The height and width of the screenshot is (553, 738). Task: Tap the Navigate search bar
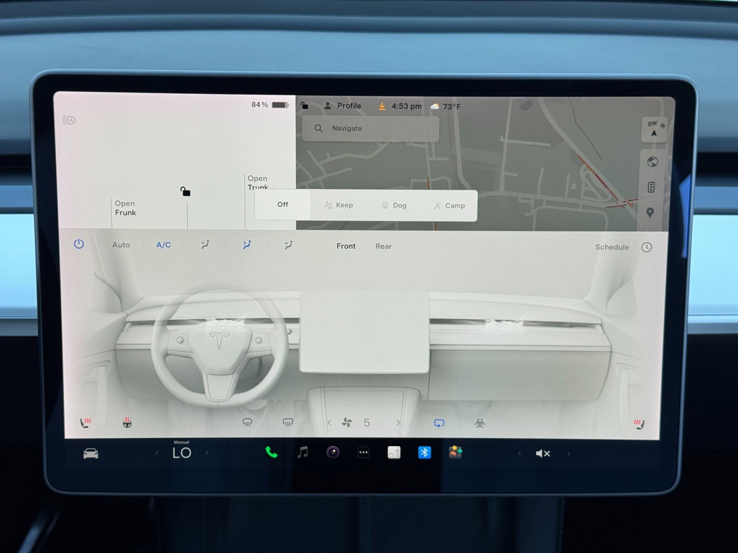click(x=369, y=128)
